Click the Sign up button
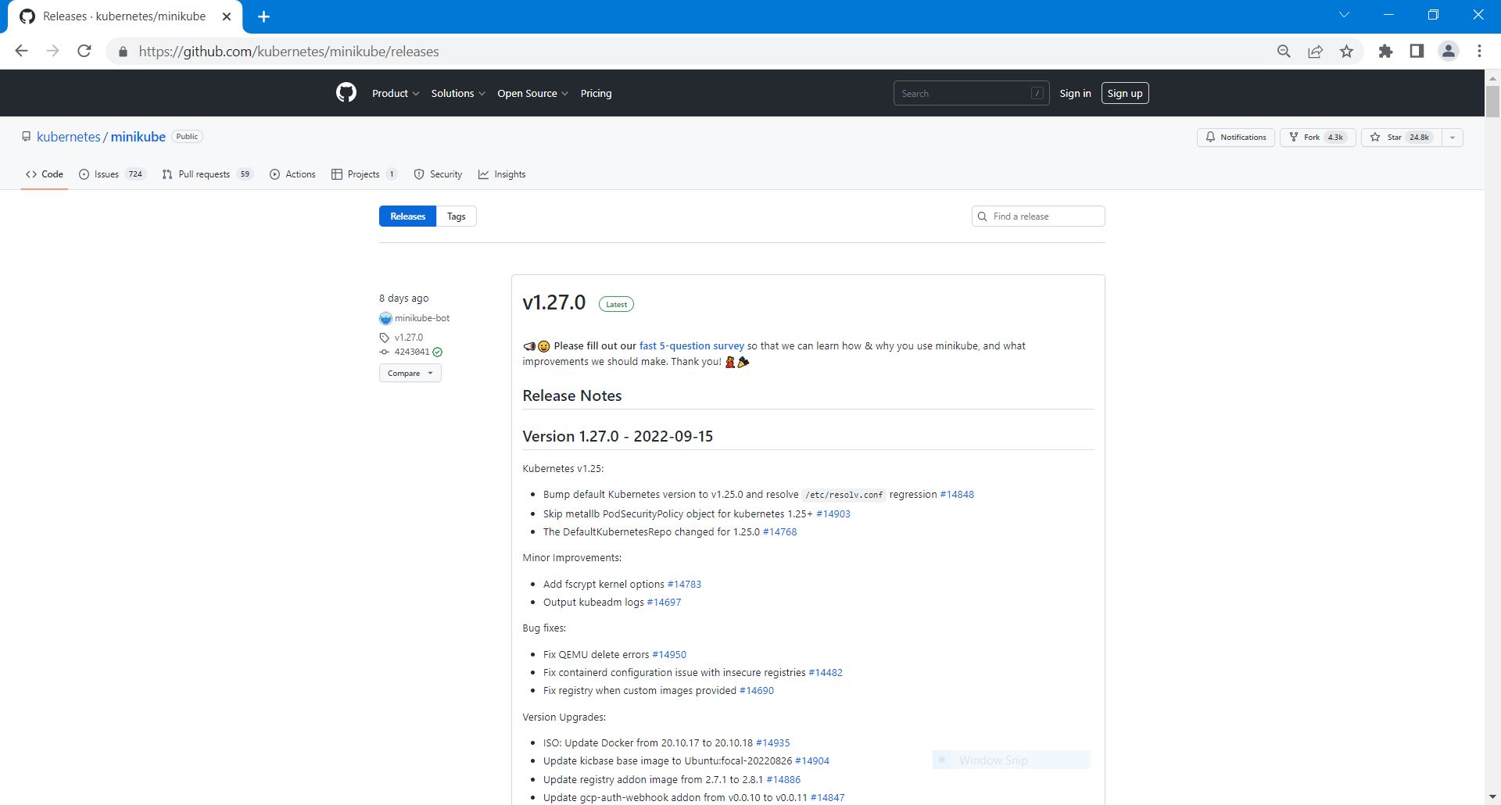Screen dimensions: 1501x805 click(x=1124, y=94)
